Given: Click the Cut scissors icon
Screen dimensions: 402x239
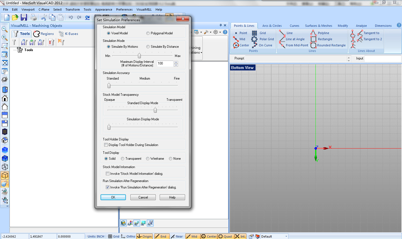Looking at the screenshot, I should [x=44, y=17].
